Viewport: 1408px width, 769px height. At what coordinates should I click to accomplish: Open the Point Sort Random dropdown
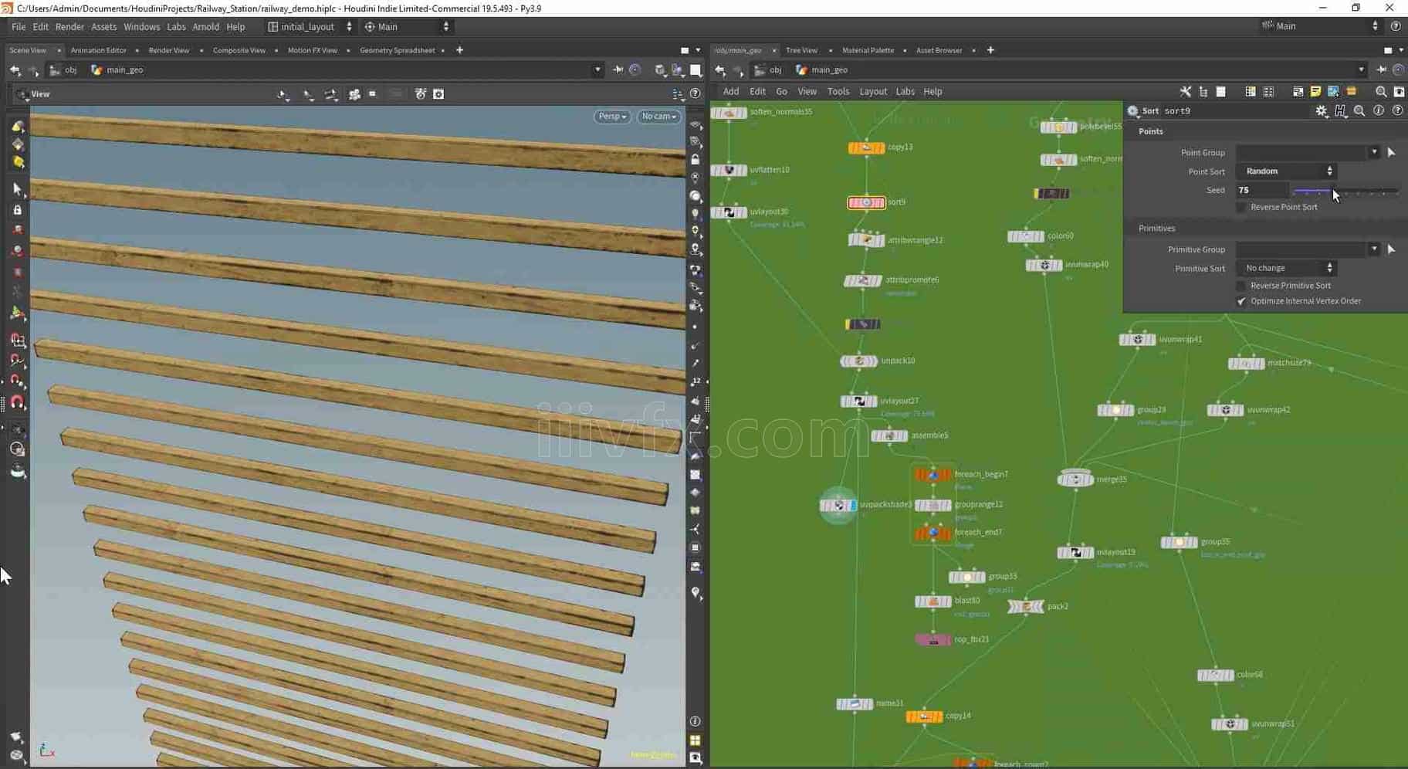[x=1286, y=171]
